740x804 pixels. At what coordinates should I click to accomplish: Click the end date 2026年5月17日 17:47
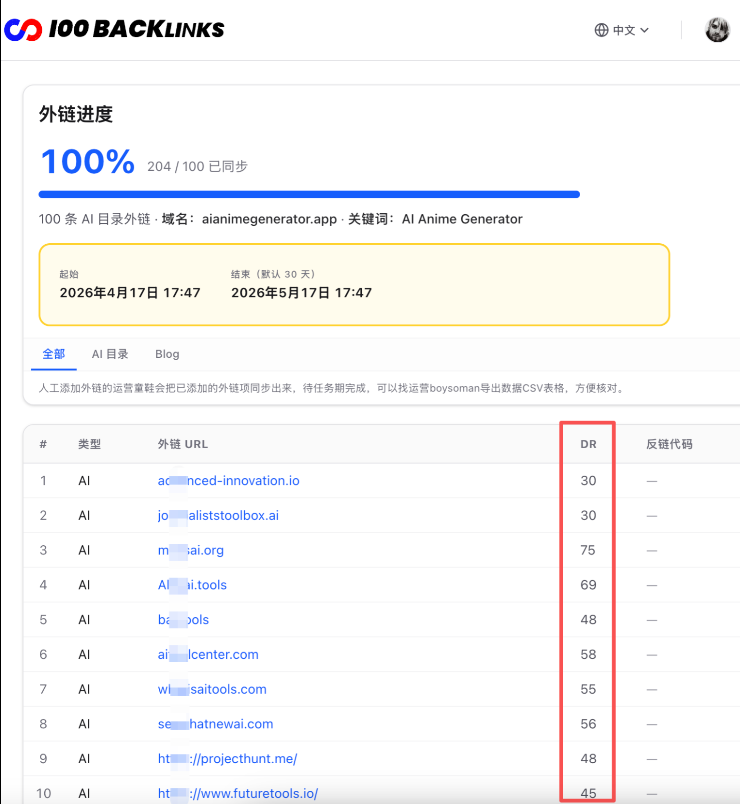pyautogui.click(x=302, y=293)
